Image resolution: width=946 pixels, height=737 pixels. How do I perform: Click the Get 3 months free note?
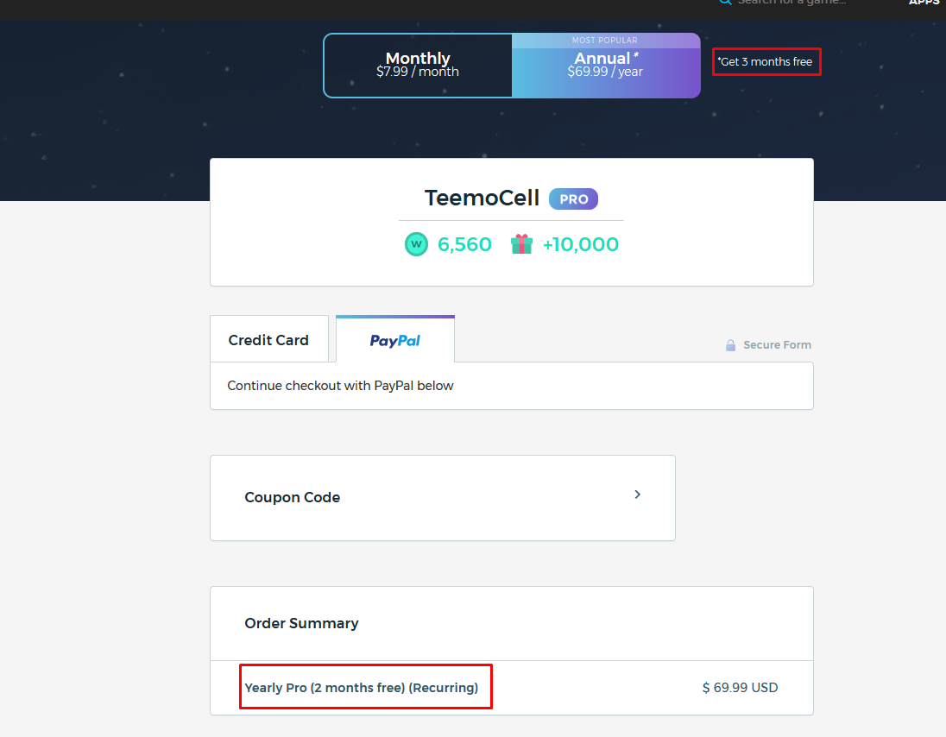point(766,62)
